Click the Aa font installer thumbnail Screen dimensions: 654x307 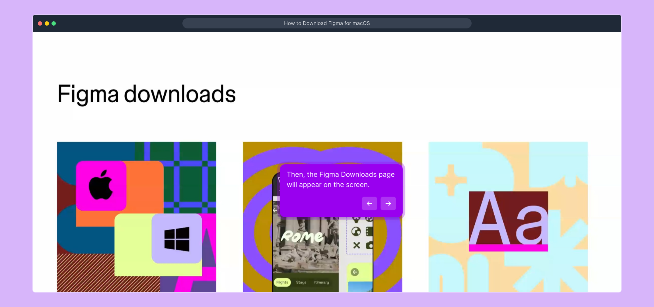point(508,221)
